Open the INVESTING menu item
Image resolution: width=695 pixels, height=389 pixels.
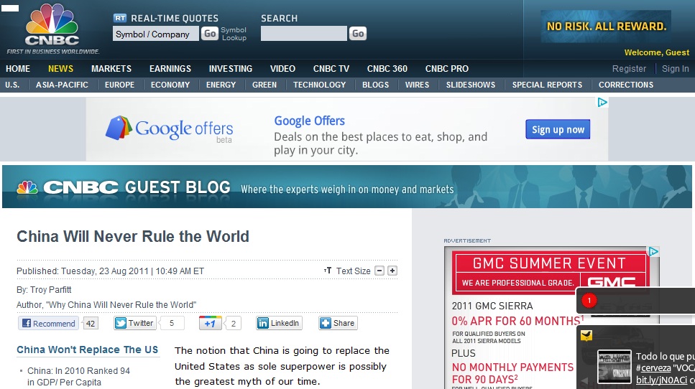coord(231,69)
